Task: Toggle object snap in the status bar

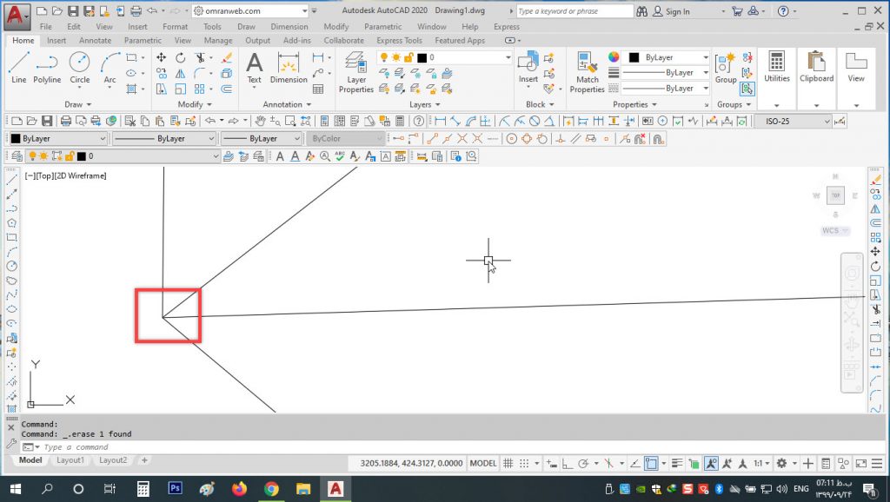Action: pos(652,464)
